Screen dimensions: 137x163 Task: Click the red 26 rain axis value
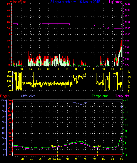pyautogui.click(x=9, y=108)
